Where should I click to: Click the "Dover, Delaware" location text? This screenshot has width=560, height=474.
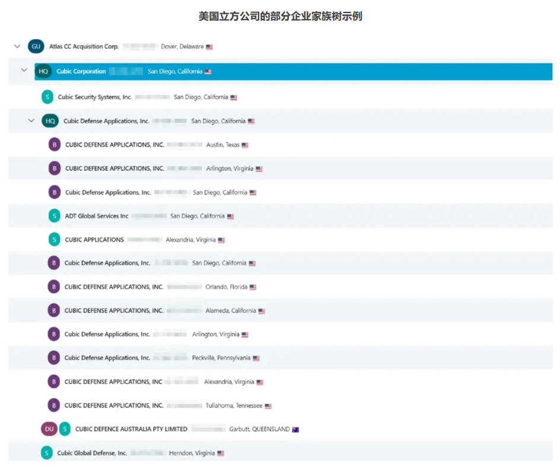tap(182, 46)
